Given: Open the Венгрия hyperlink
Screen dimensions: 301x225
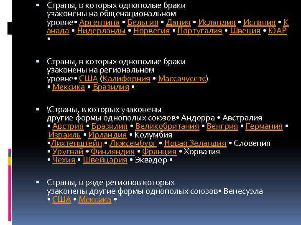Looking at the screenshot, I should coord(222,126).
